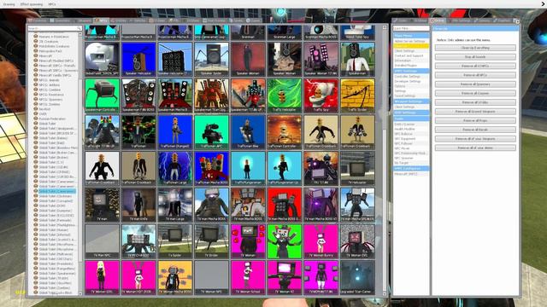Collapse the Tools section header
The width and height of the screenshot is (547, 307).
pyautogui.click(x=411, y=119)
